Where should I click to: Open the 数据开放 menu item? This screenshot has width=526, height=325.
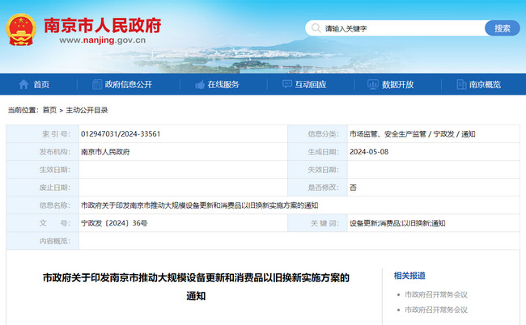tap(398, 84)
